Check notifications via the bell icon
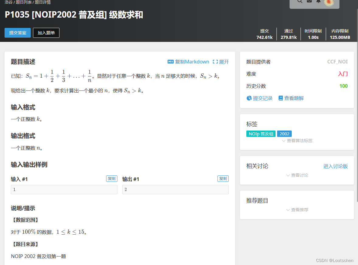The image size is (358, 265). tap(318, 2)
